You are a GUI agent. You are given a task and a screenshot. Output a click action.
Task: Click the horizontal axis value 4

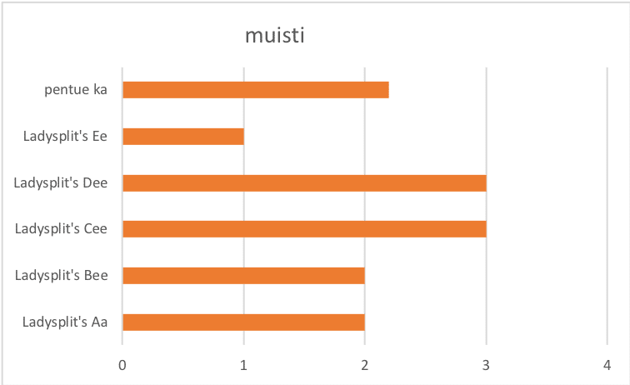(607, 365)
